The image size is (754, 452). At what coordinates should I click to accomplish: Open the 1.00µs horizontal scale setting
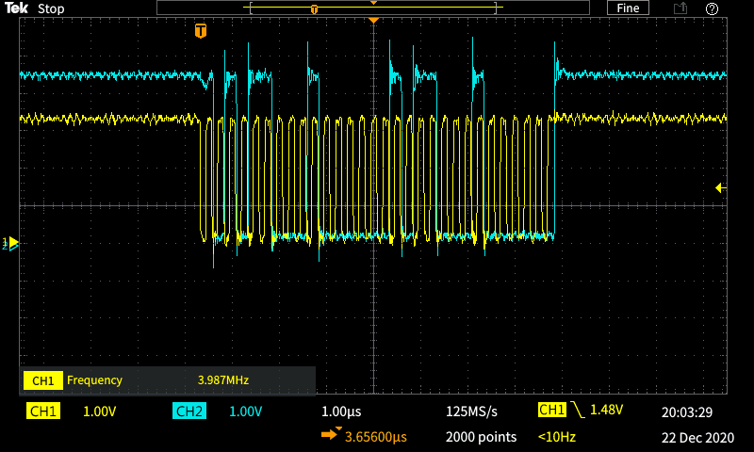click(341, 412)
